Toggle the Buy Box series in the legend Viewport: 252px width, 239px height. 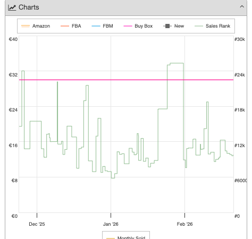click(138, 26)
